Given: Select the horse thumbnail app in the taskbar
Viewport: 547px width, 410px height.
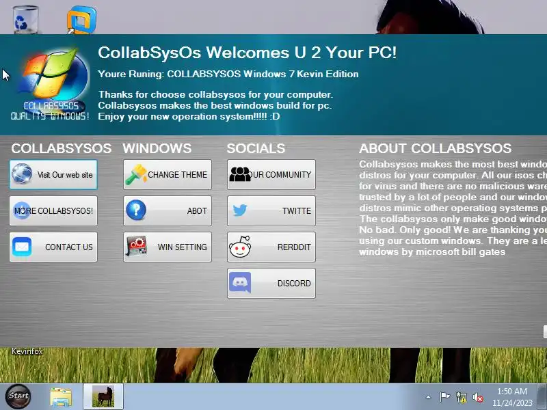Looking at the screenshot, I should click(x=103, y=397).
